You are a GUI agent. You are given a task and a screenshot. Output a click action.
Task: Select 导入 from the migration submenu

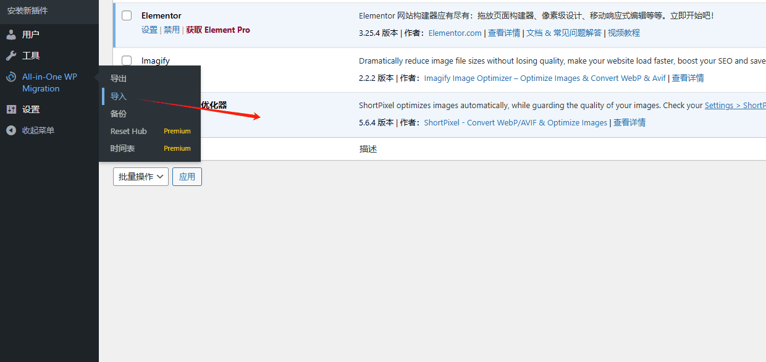119,96
